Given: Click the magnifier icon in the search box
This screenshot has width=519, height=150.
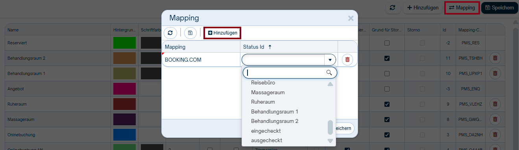Looking at the screenshot, I should click(x=329, y=73).
